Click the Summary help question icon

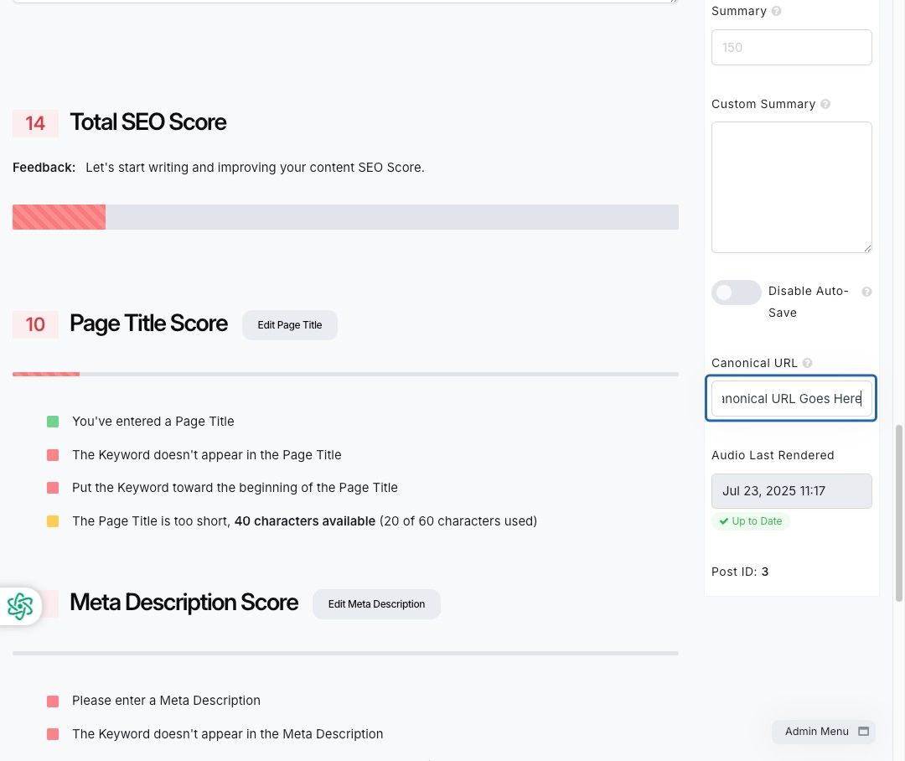pos(776,11)
